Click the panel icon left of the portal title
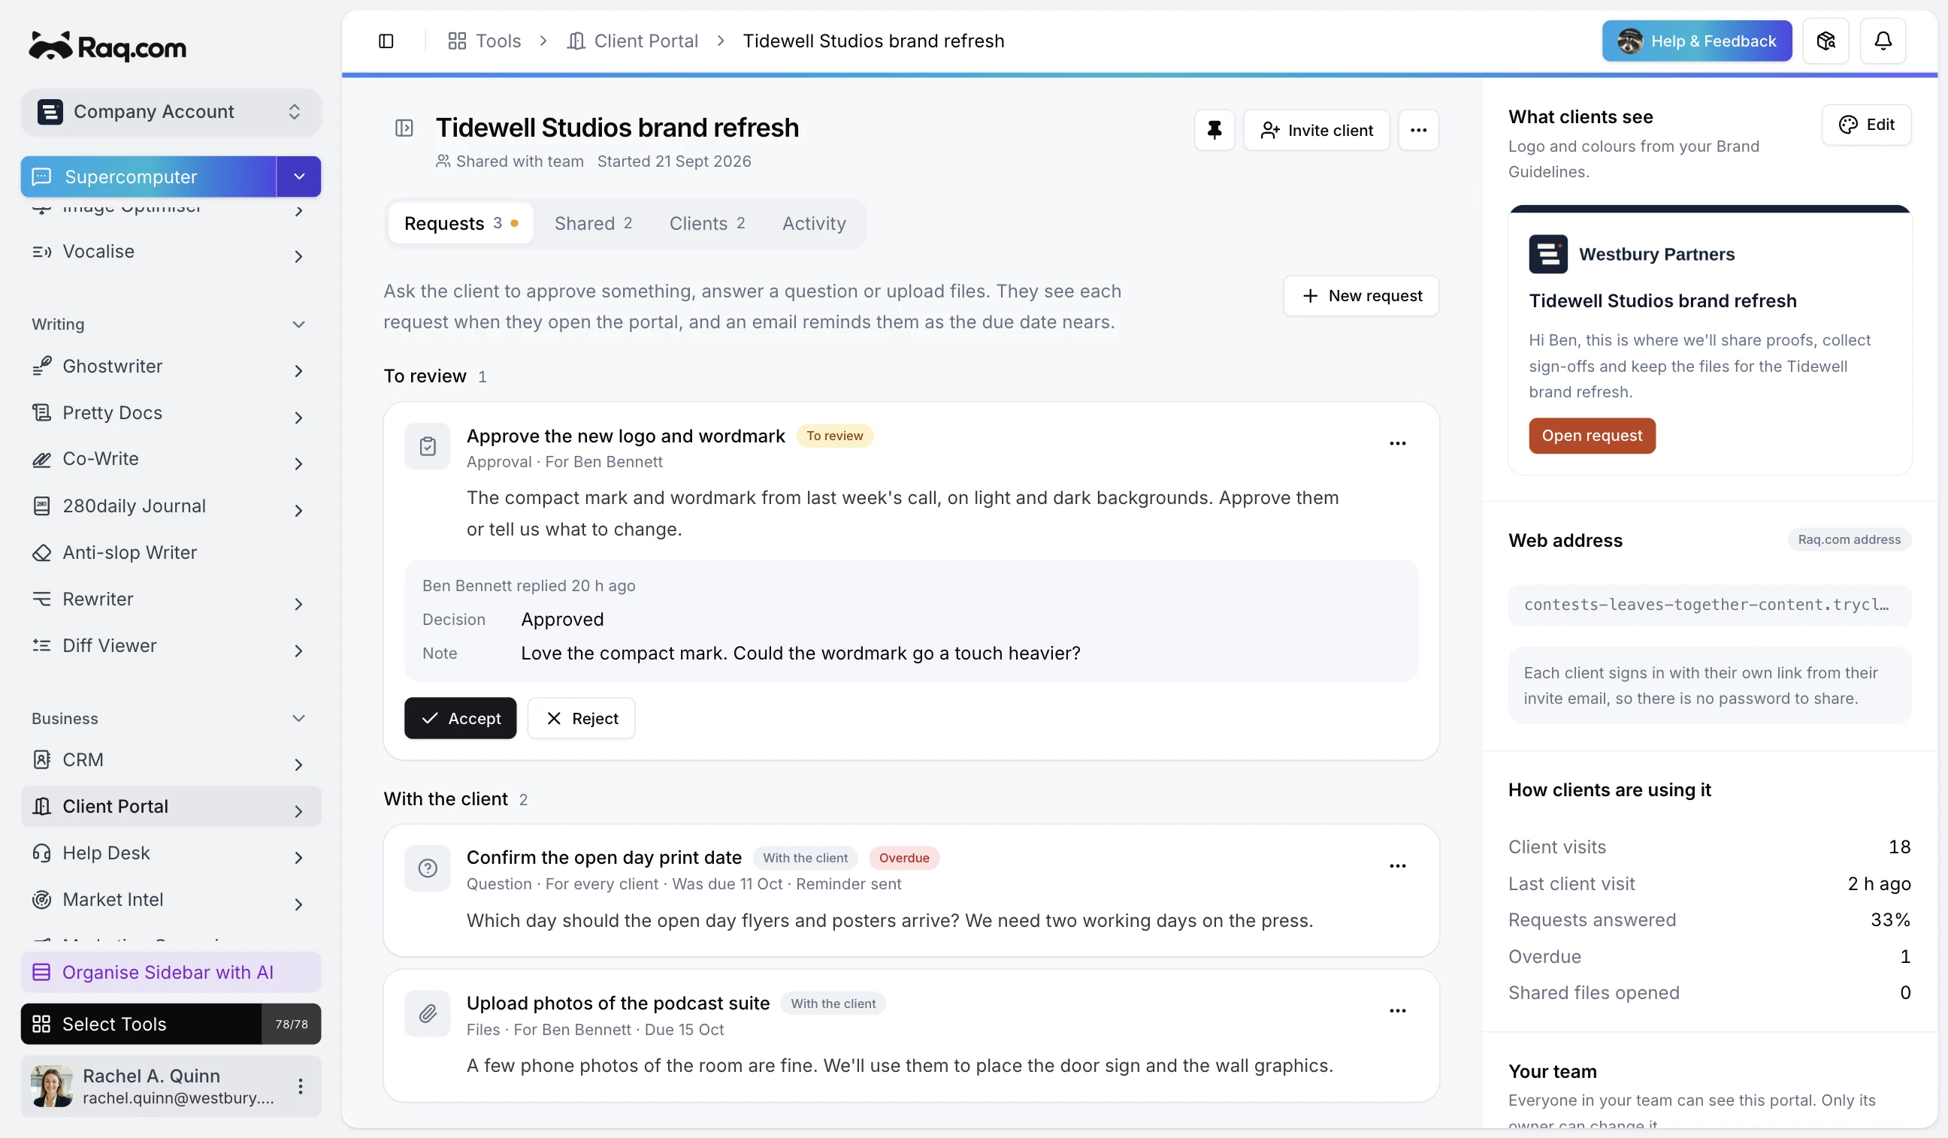1948x1138 pixels. tap(404, 128)
